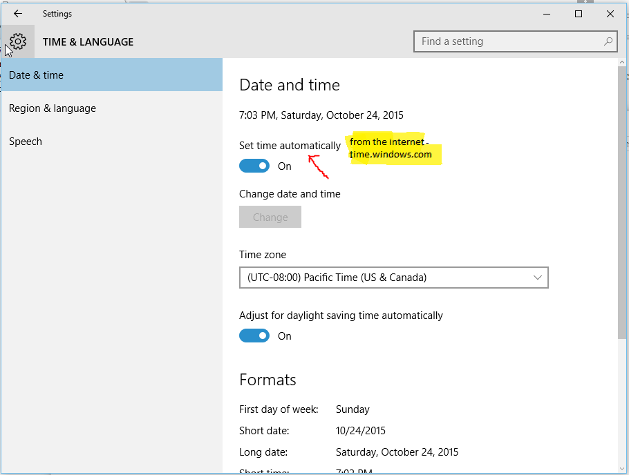Click the back arrow to leave Time & Language
The height and width of the screenshot is (475, 629).
(17, 13)
